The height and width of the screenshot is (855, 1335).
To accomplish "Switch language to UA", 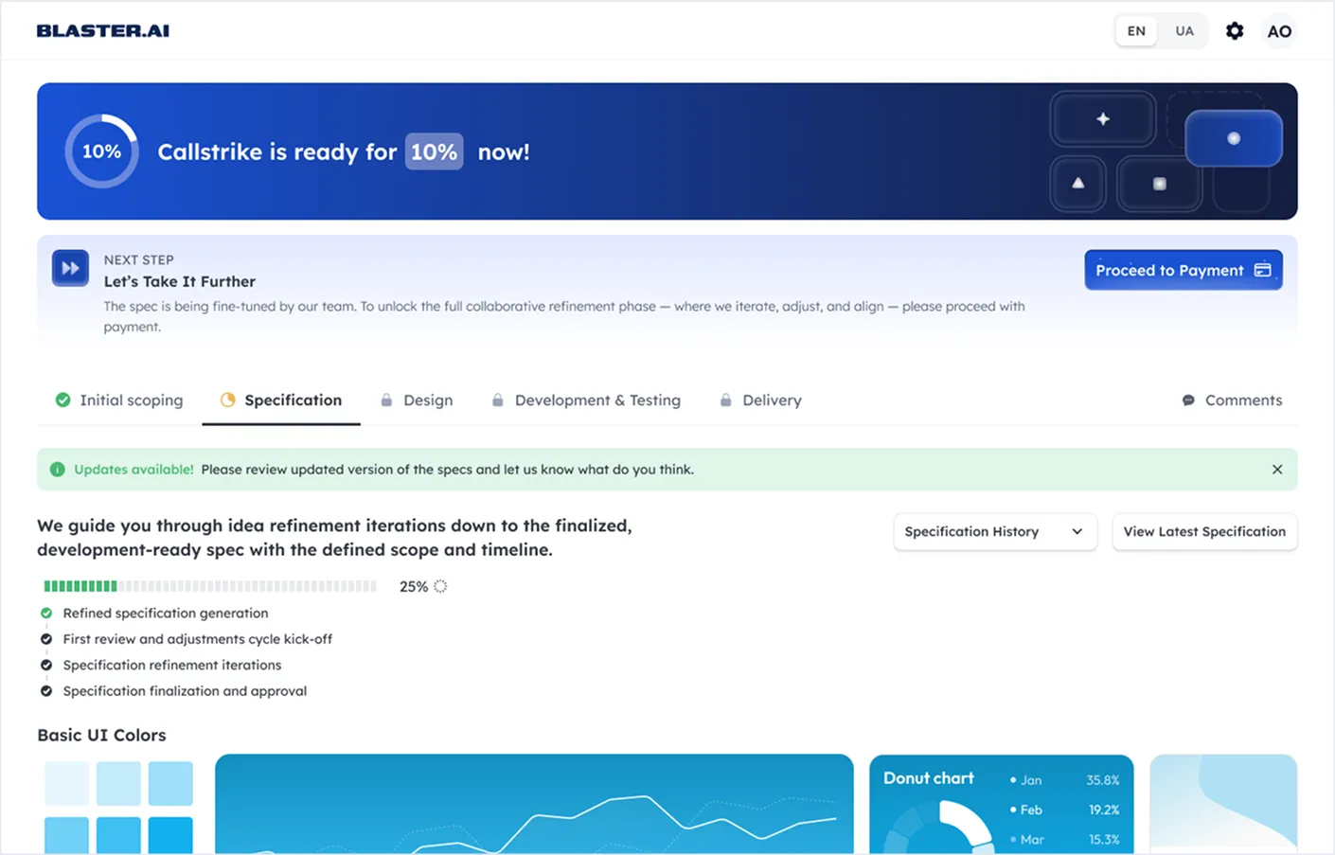I will [x=1184, y=31].
